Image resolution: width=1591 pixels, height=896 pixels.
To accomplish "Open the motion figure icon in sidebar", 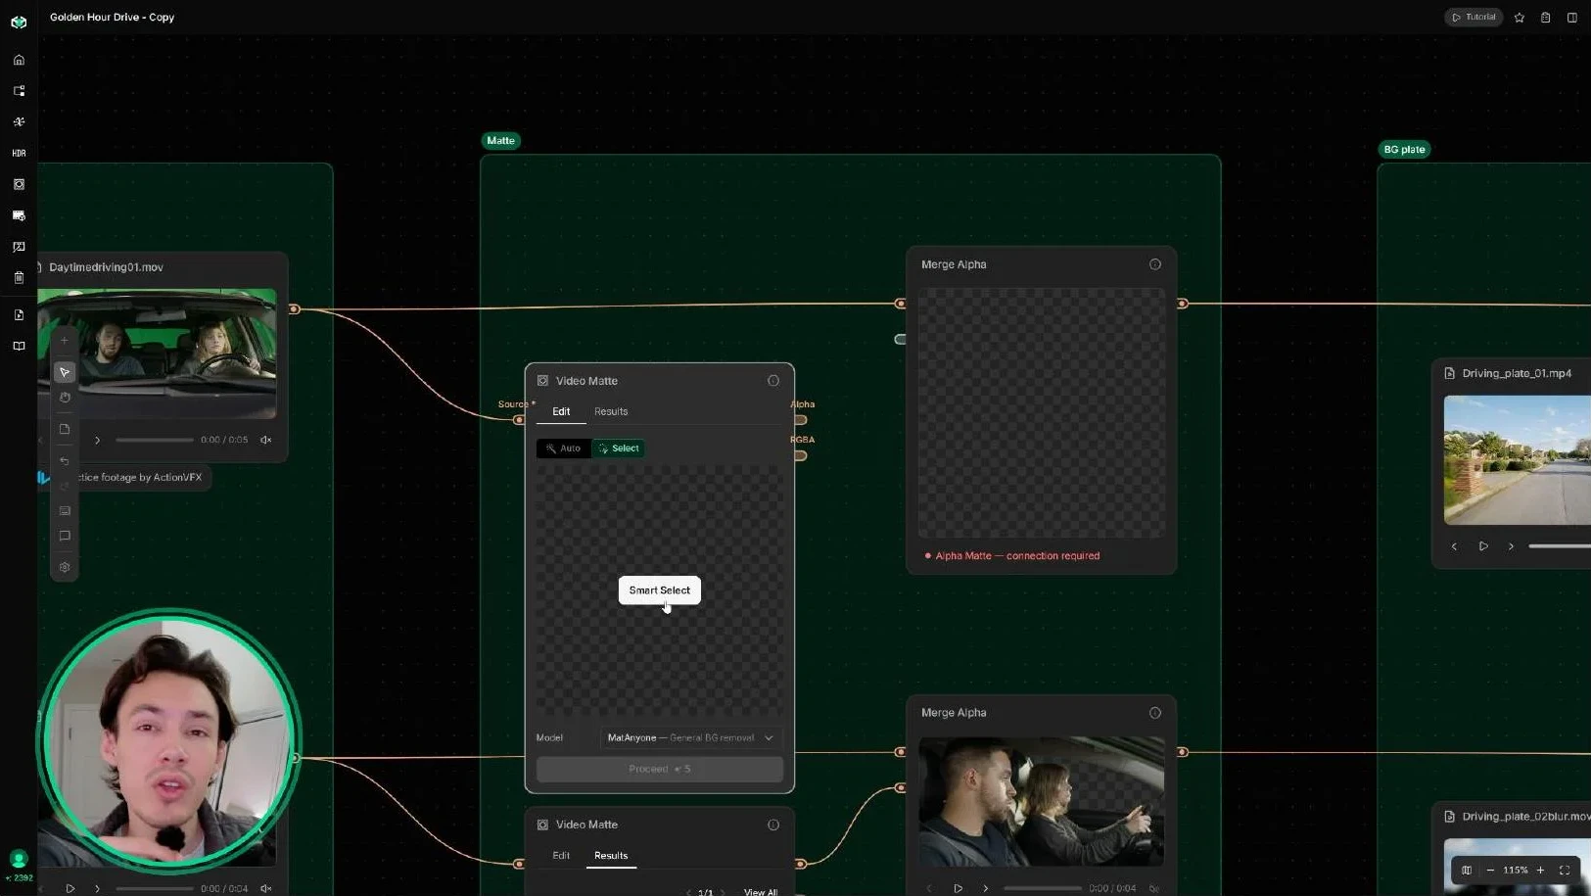I will pyautogui.click(x=19, y=122).
